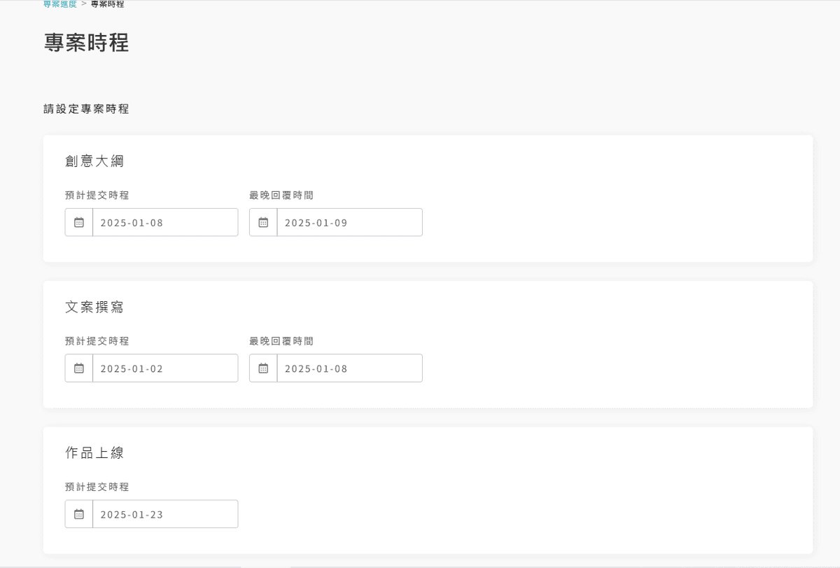Click 最晚回覆時間 label in 創意大綱 card
The image size is (840, 568).
[x=281, y=195]
